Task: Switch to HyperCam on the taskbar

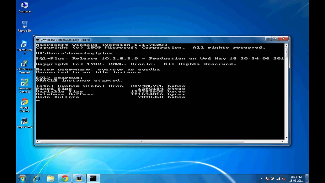Action: [79, 178]
